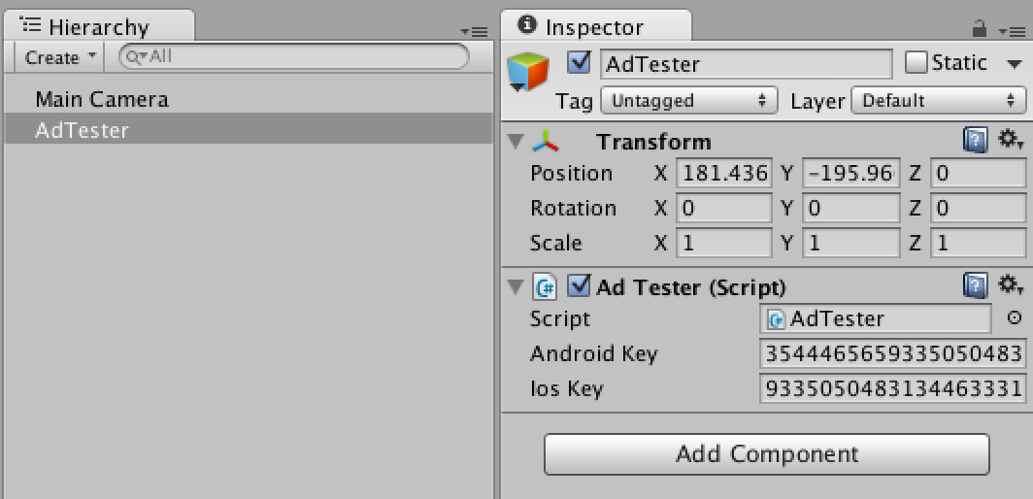Open the Layer dropdown showing Default
The height and width of the screenshot is (499, 1033).
click(x=938, y=100)
